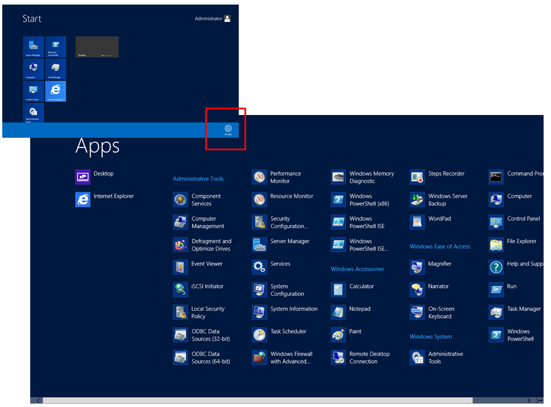Click the scrollbar right arrow in Apps
The image size is (551, 407).
529,400
